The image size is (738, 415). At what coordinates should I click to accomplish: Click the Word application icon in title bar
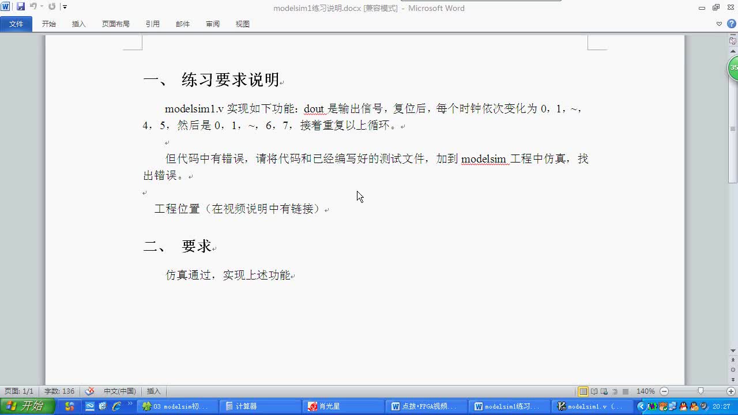5,7
